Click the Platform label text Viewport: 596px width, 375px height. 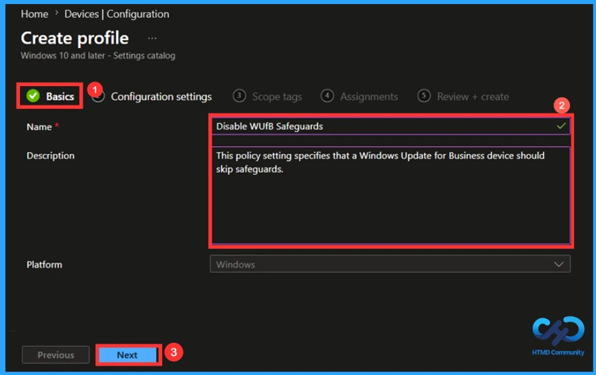44,264
